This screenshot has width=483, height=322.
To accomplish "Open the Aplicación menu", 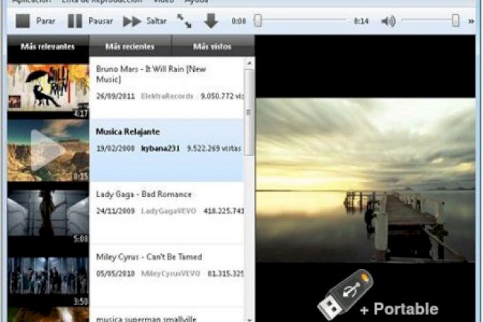I will tap(31, 1).
